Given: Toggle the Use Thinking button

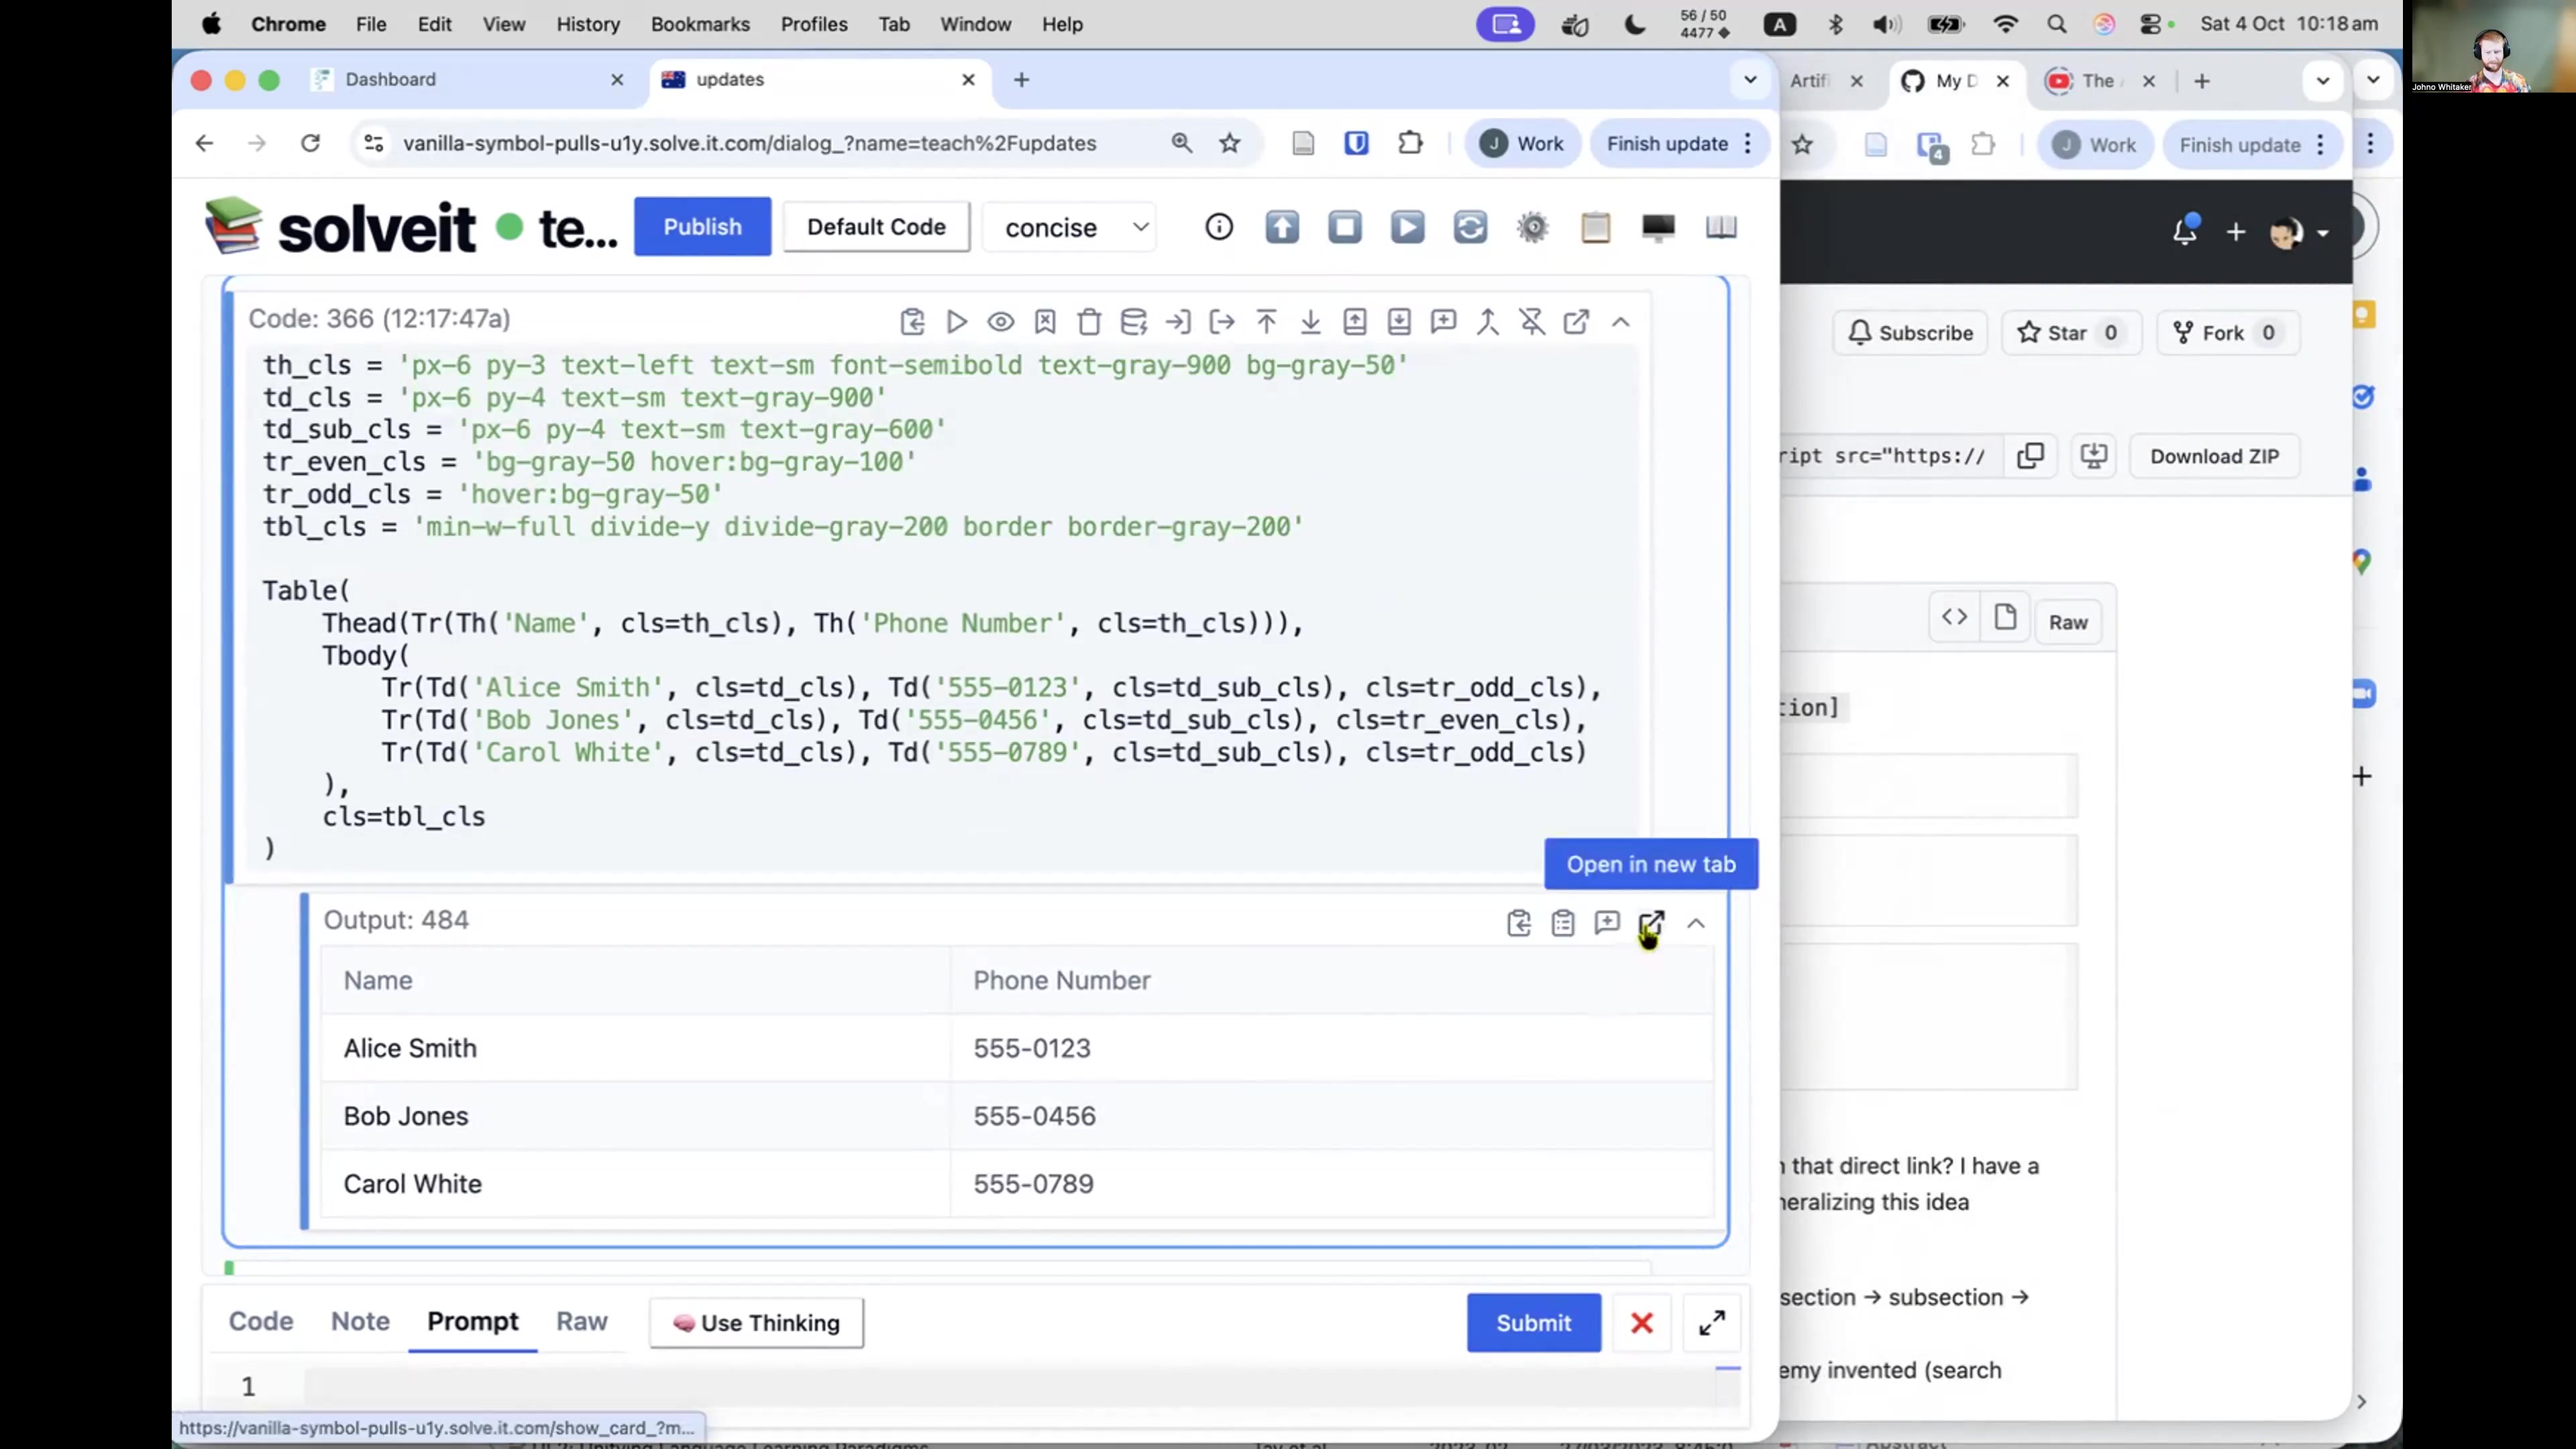Looking at the screenshot, I should tap(756, 1323).
